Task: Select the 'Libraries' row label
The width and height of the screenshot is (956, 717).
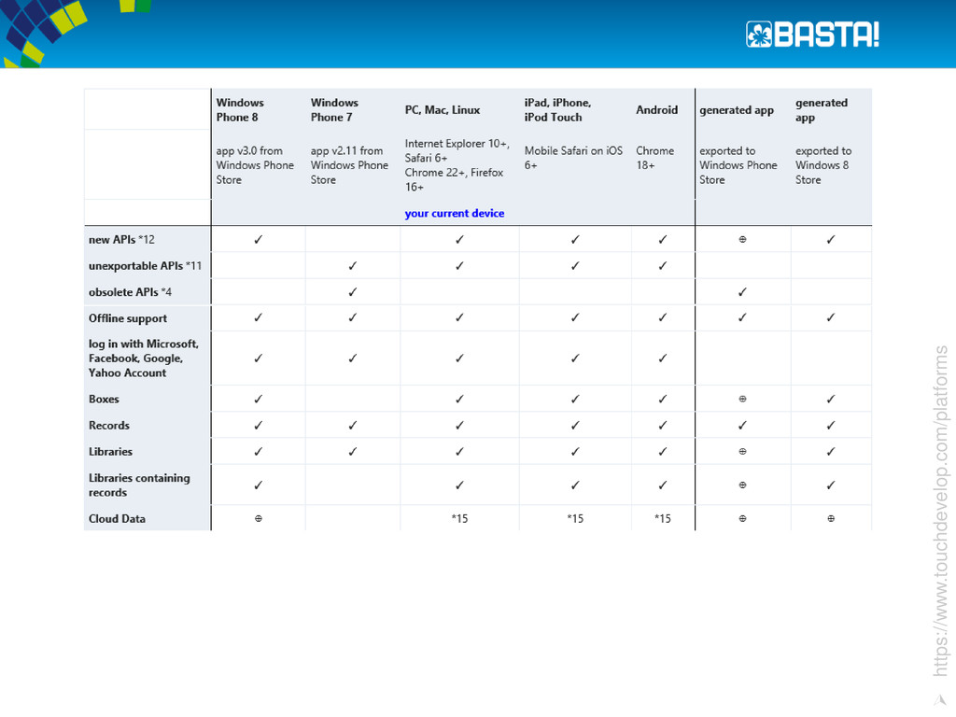Action: click(110, 452)
